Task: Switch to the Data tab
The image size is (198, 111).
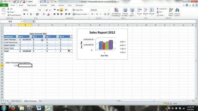Action: (x=53, y=5)
